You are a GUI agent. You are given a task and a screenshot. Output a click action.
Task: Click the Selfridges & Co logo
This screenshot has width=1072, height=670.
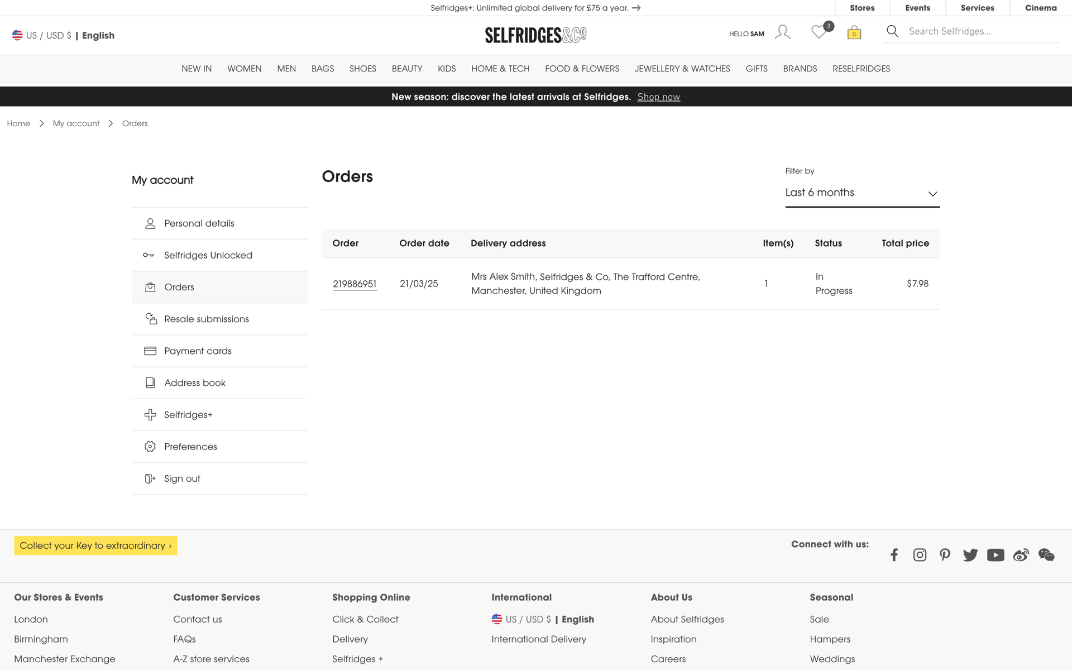(x=535, y=35)
